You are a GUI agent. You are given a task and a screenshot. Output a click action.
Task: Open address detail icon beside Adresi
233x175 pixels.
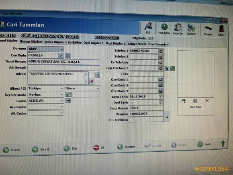[x=97, y=74]
